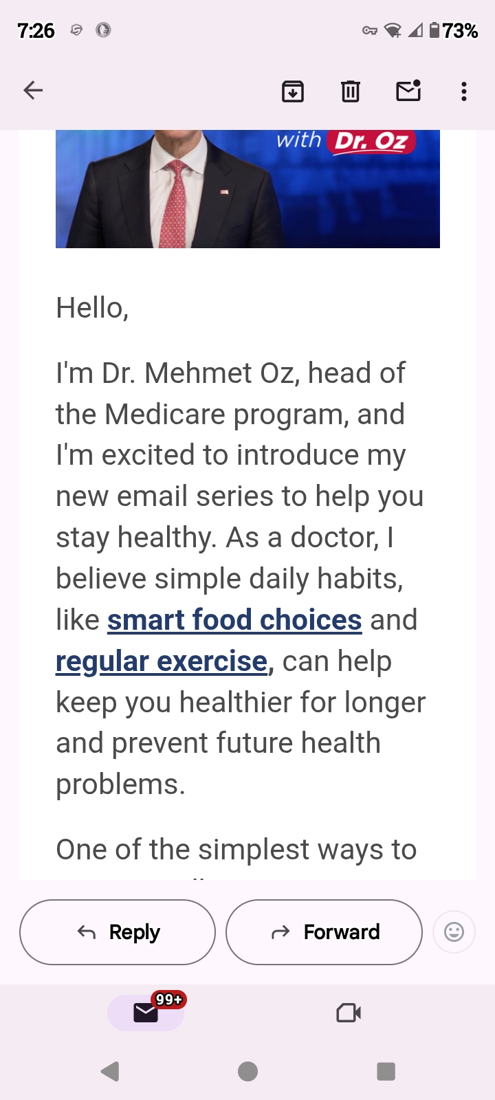Image resolution: width=495 pixels, height=1100 pixels.
Task: Tap the battery 73% status indicator
Action: click(x=453, y=30)
